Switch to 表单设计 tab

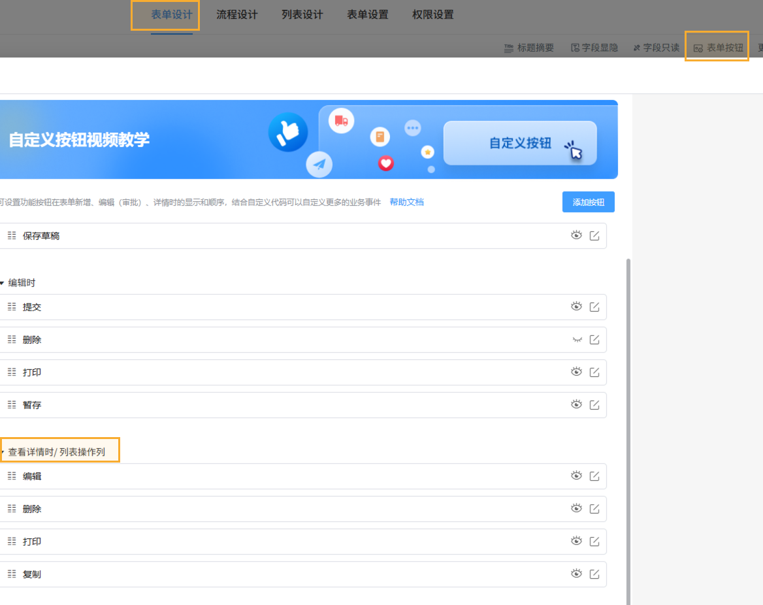coord(171,14)
